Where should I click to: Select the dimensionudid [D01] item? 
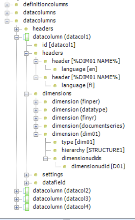point(98,166)
